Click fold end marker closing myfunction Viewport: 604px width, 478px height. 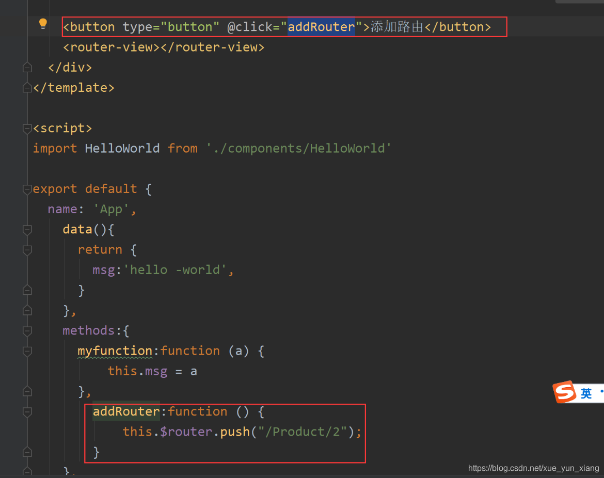pyautogui.click(x=27, y=392)
